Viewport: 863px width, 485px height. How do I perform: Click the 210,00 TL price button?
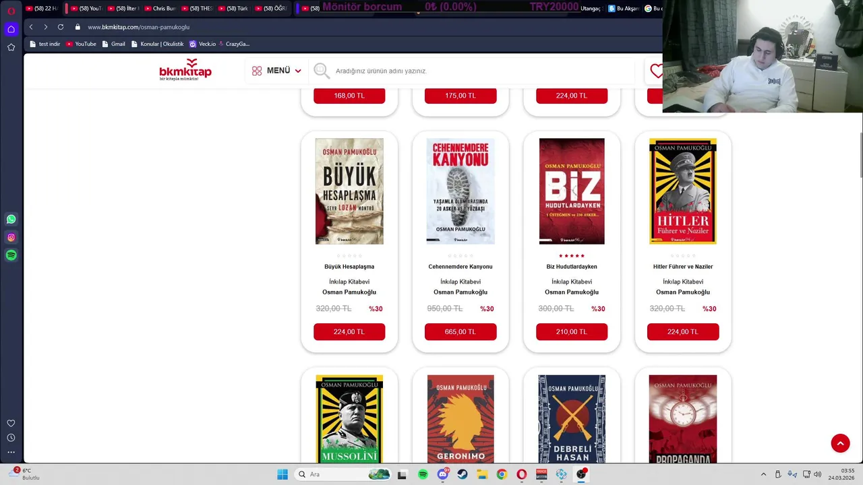coord(572,331)
